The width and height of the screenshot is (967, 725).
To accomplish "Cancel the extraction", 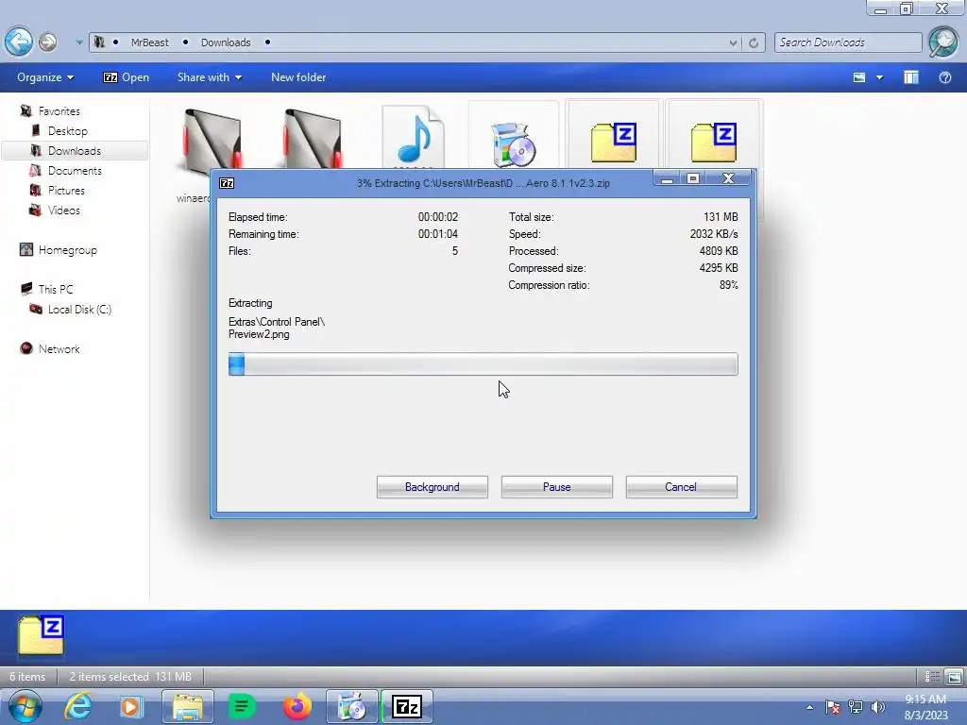I will point(681,486).
